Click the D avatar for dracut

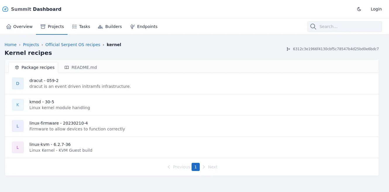(18, 83)
